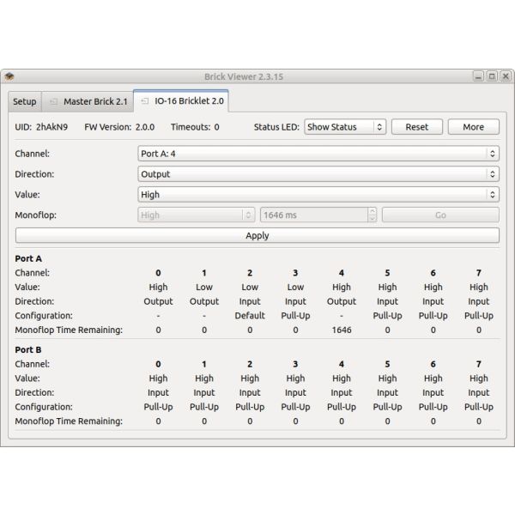Maximize the Brick Viewer window
This screenshot has width=515, height=515.
492,76
